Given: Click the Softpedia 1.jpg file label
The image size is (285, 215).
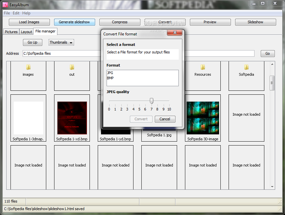Looking at the screenshot, I should [x=159, y=135].
